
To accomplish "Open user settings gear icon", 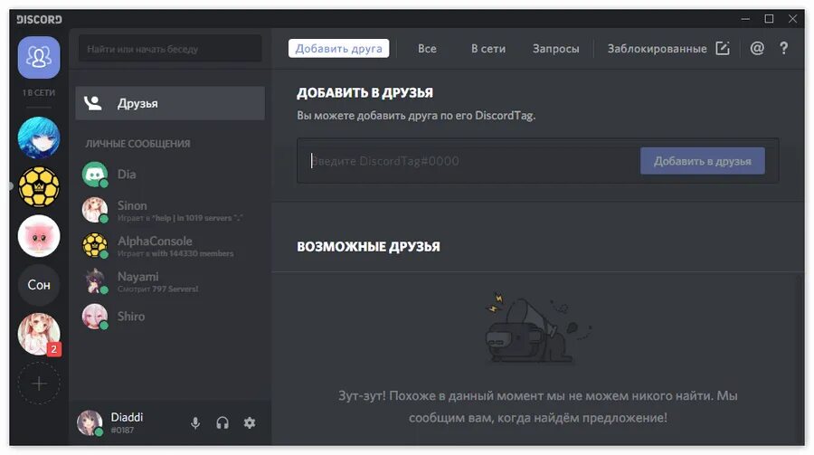I will coord(250,422).
